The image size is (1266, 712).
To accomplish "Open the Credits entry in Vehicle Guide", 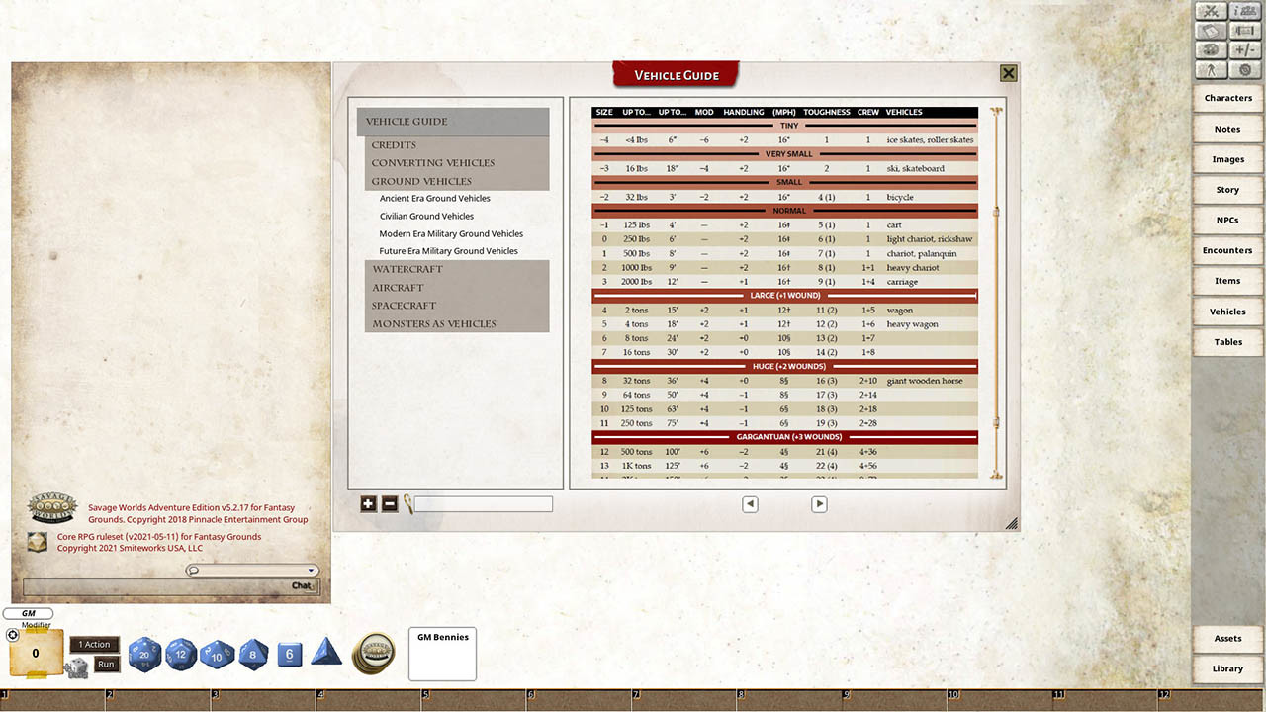I will pos(393,144).
